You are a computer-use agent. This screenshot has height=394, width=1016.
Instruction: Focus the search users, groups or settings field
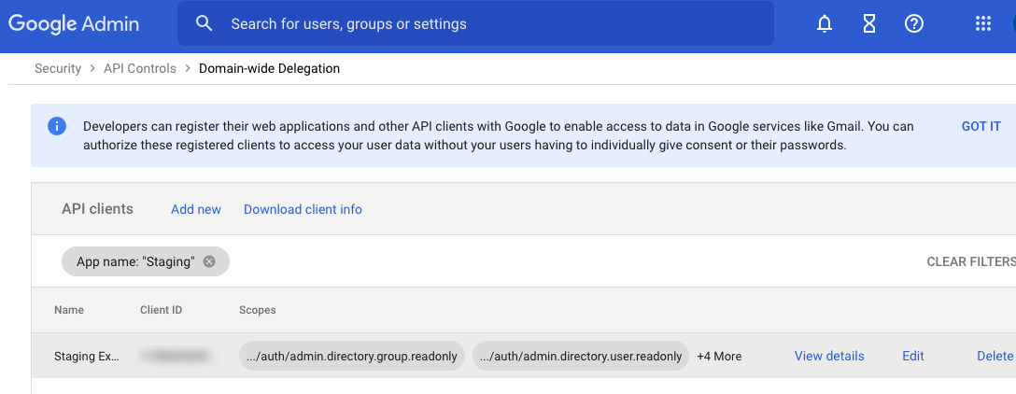pyautogui.click(x=475, y=24)
